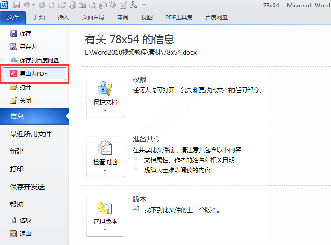This screenshot has height=245, width=331.
Task: Click the 找不到此文件的上一个版本 text
Action: [182, 210]
